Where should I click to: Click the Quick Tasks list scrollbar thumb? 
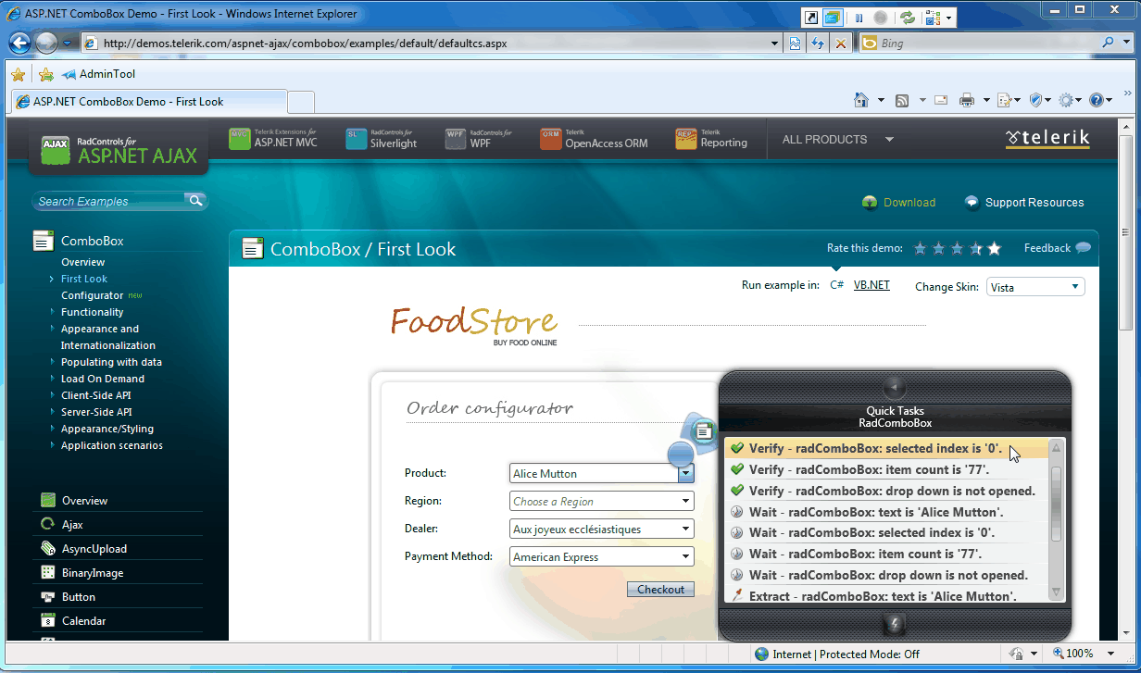point(1056,505)
